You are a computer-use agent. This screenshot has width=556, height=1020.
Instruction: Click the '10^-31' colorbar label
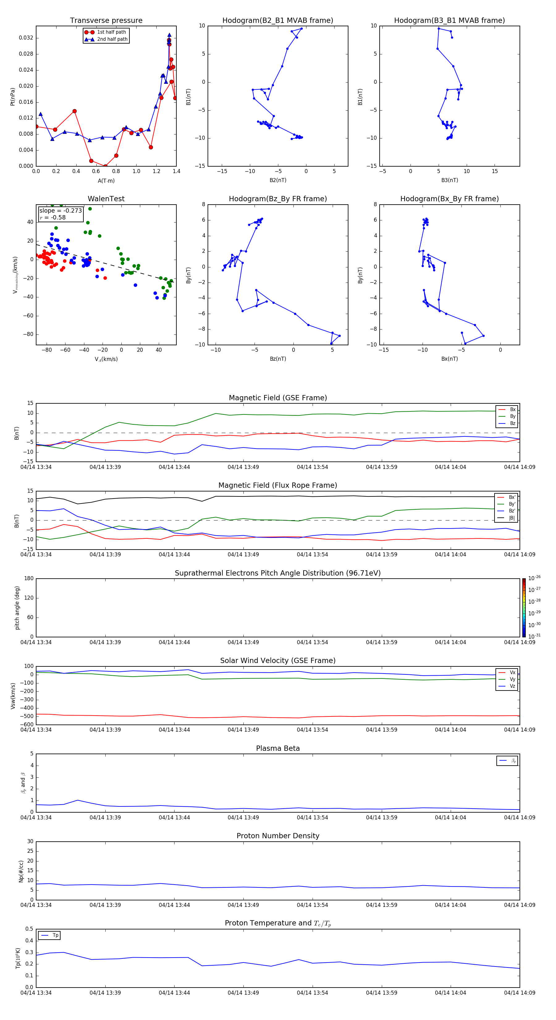534,636
